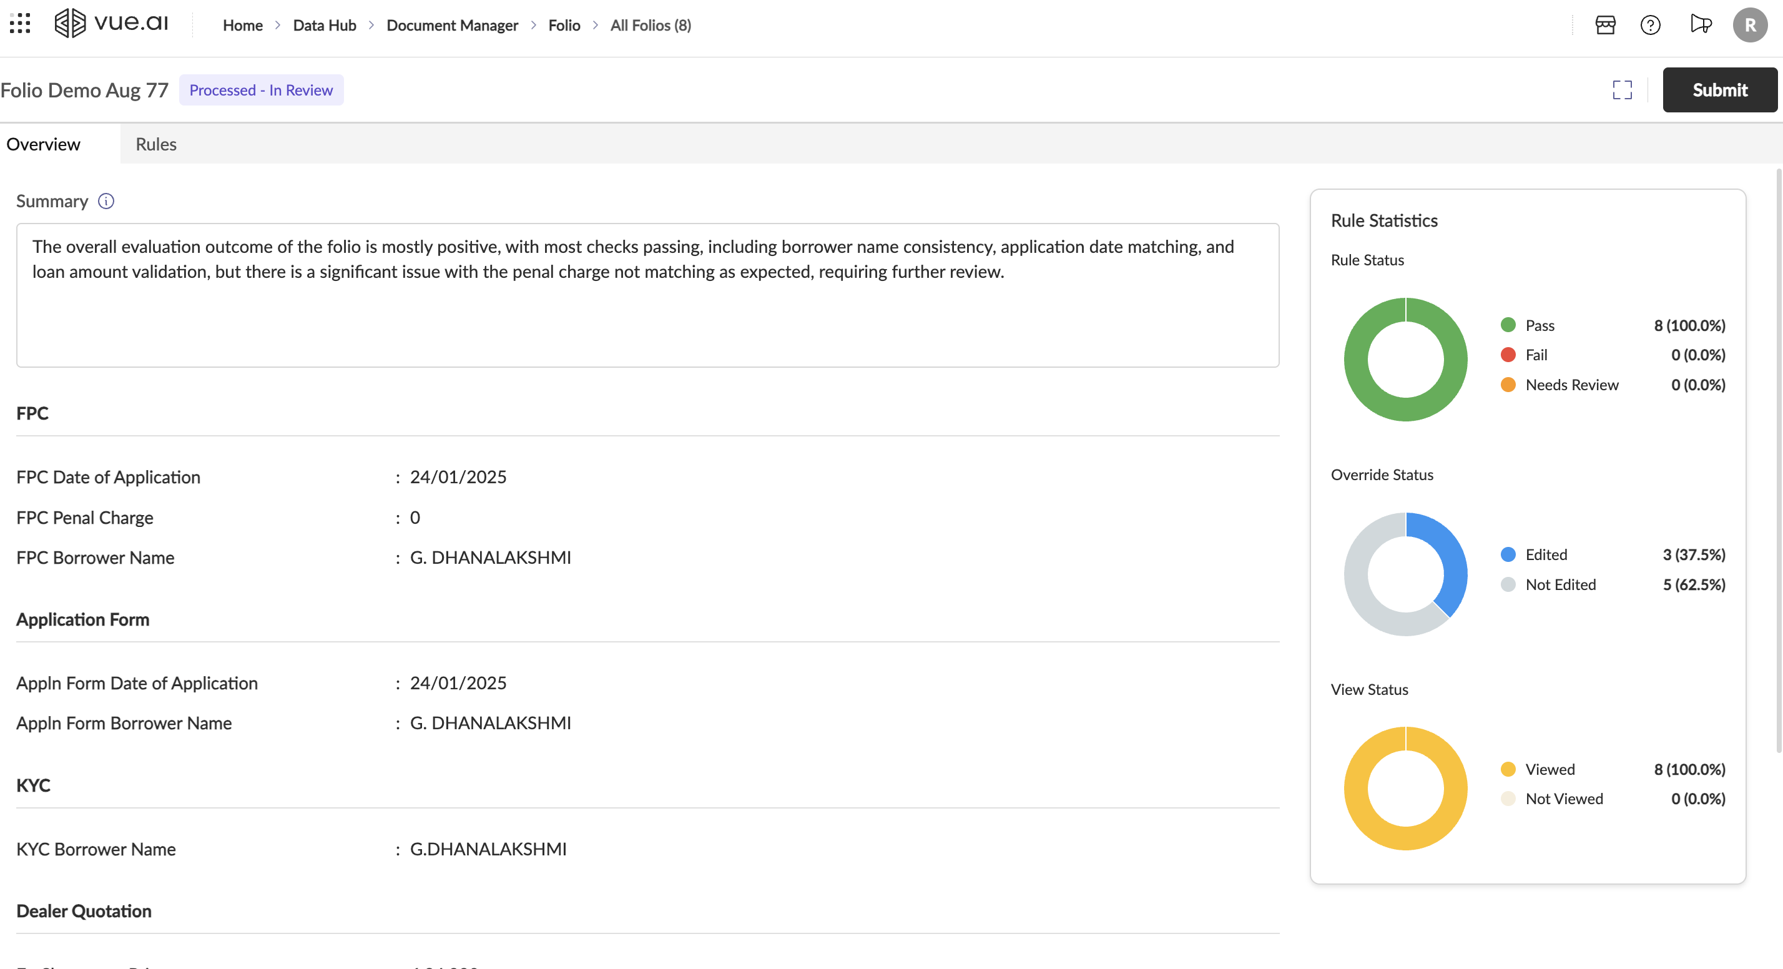Viewport: 1783px width, 969px height.
Task: Open Document Manager breadcrumb
Action: (452, 25)
